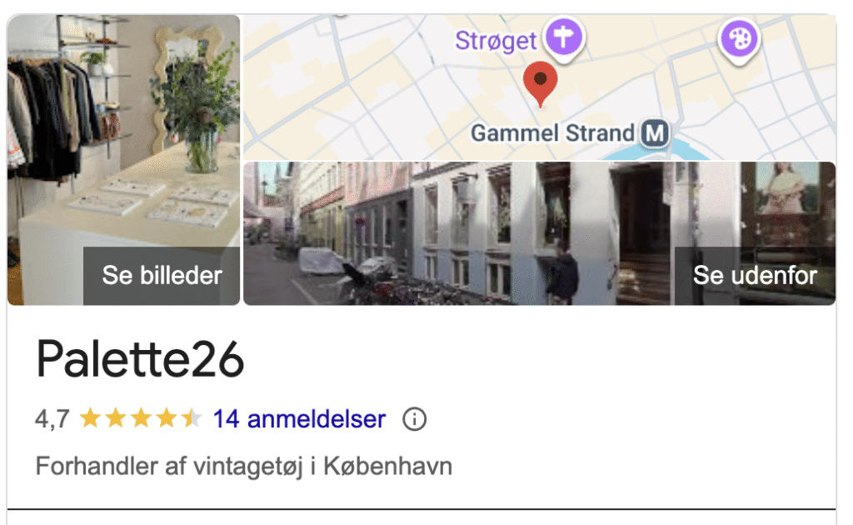853x525 pixels.
Task: Click the 4,7 rating number
Action: [x=52, y=419]
